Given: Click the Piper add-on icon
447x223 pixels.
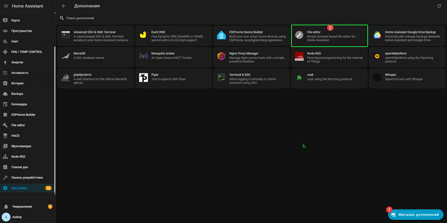Looking at the screenshot, I should [x=143, y=77].
